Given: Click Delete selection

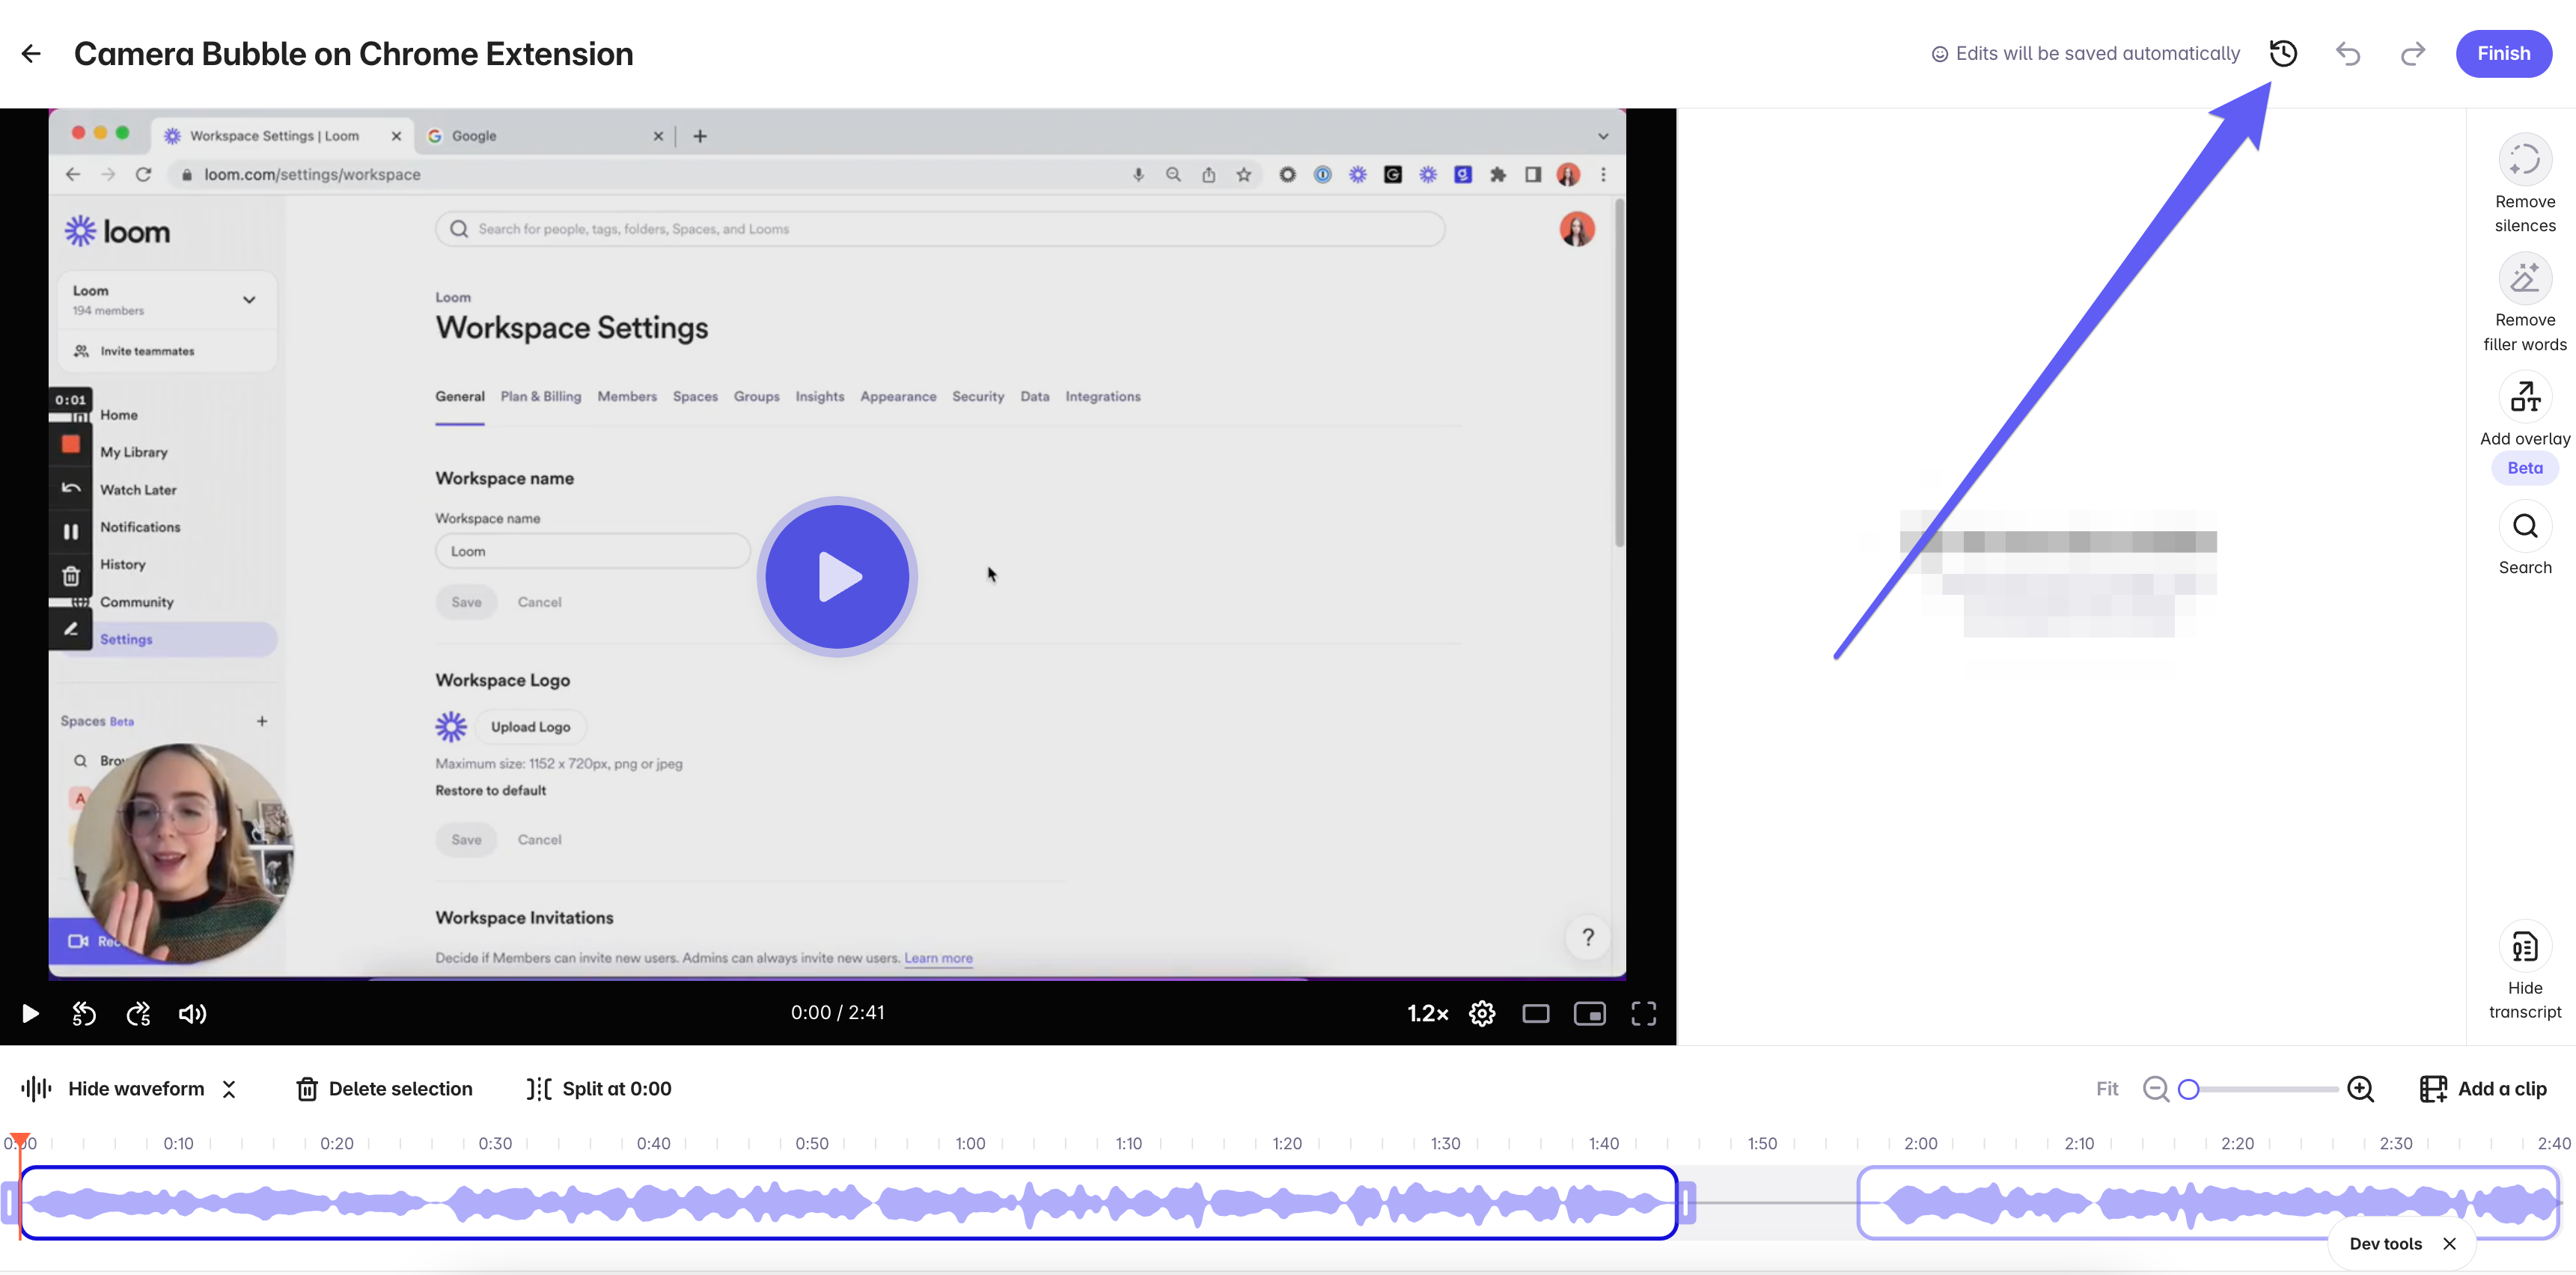Looking at the screenshot, I should (x=384, y=1089).
